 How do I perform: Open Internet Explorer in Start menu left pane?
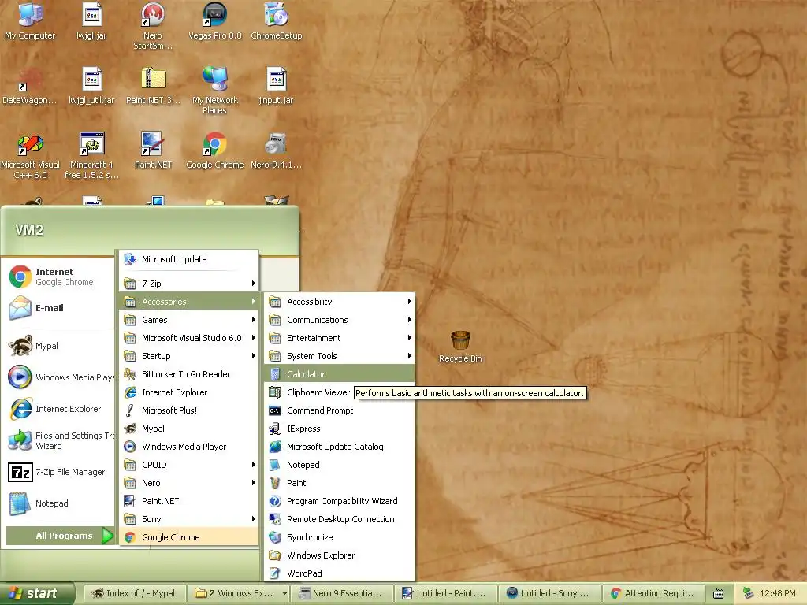[x=60, y=409]
